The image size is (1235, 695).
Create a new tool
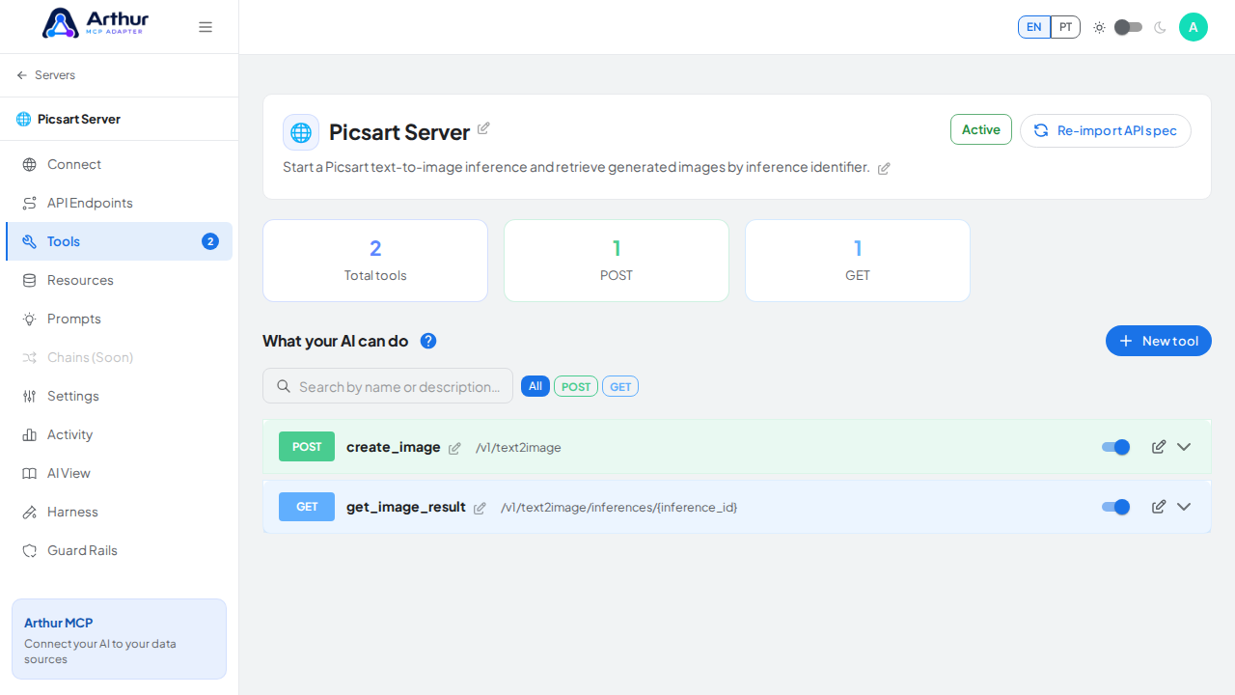(x=1159, y=341)
